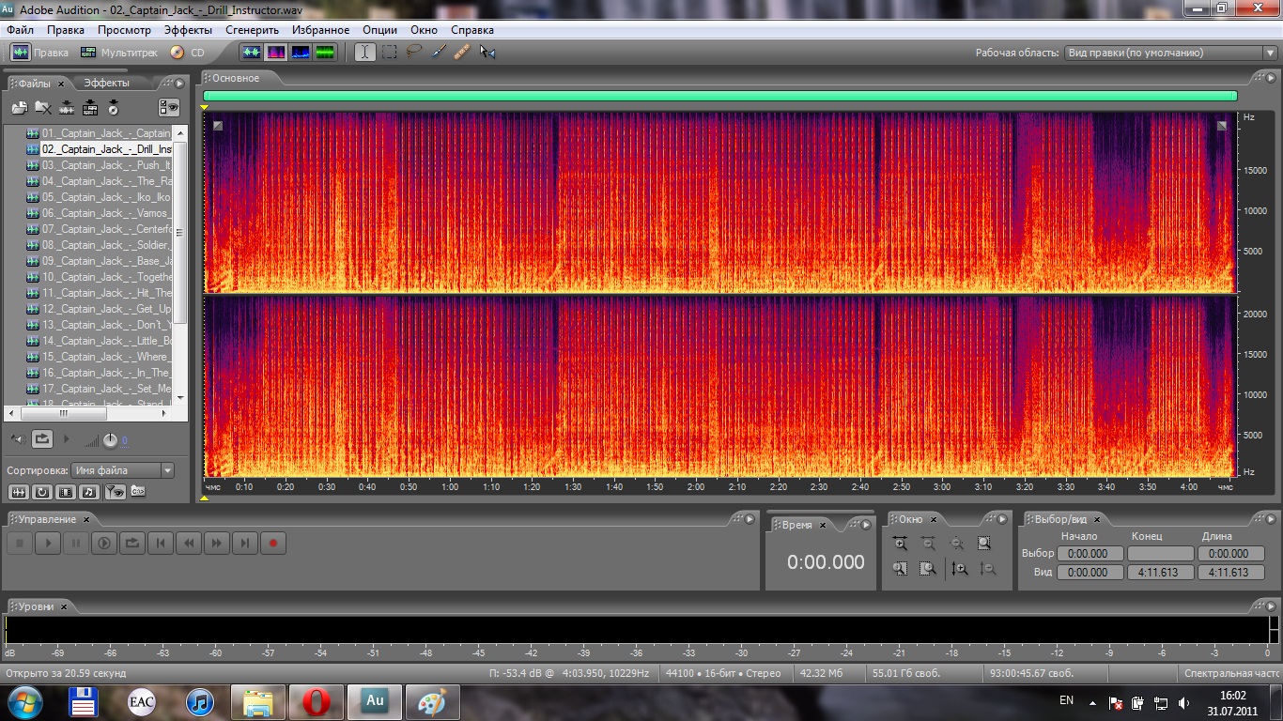
Task: Adjust preview volume knob in Files panel
Action: (110, 439)
